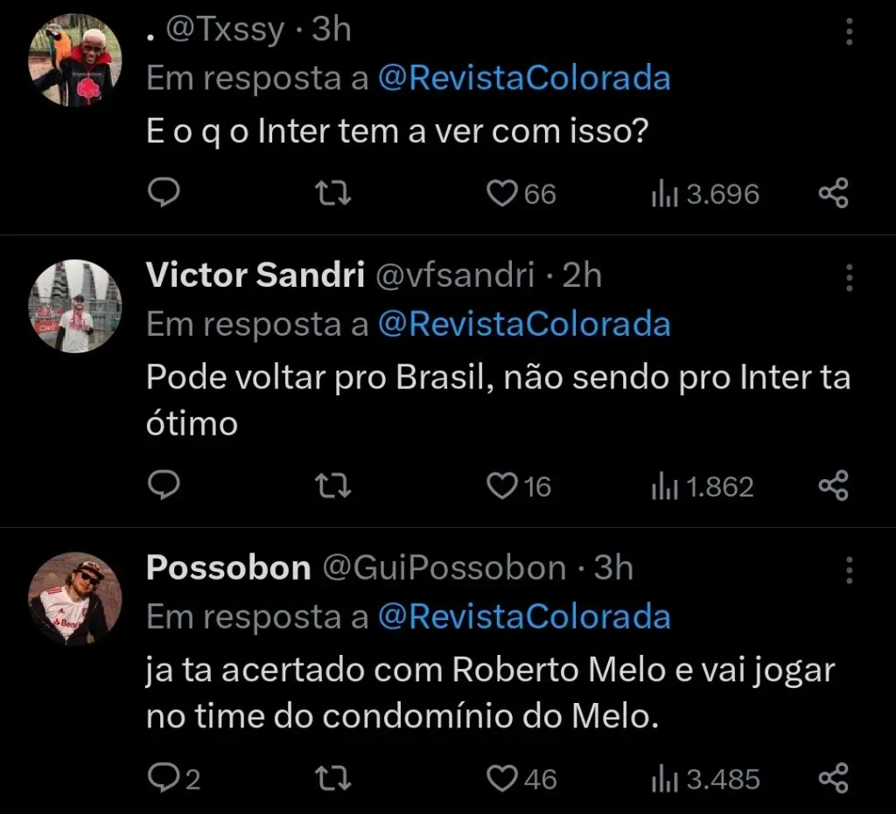Image resolution: width=896 pixels, height=814 pixels.
Task: Open the three-dot menu on Txssy's tweet
Action: pos(848,31)
